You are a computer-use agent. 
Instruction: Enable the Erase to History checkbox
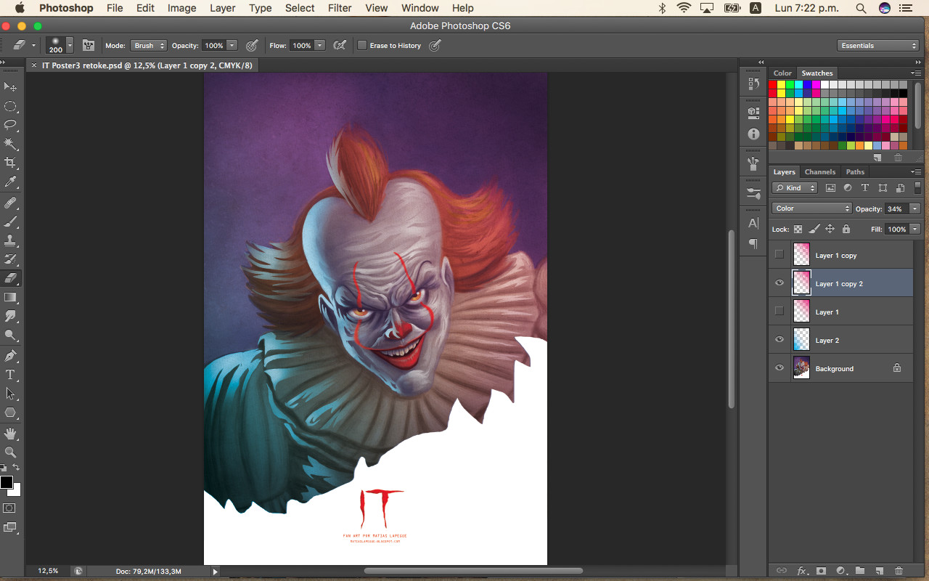pos(362,45)
